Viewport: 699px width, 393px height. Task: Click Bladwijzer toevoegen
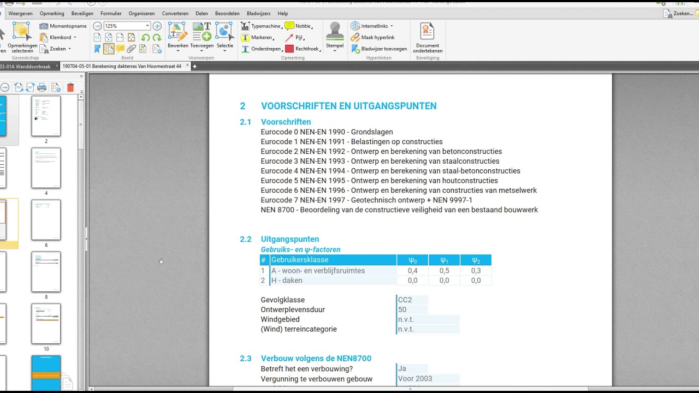tap(379, 49)
